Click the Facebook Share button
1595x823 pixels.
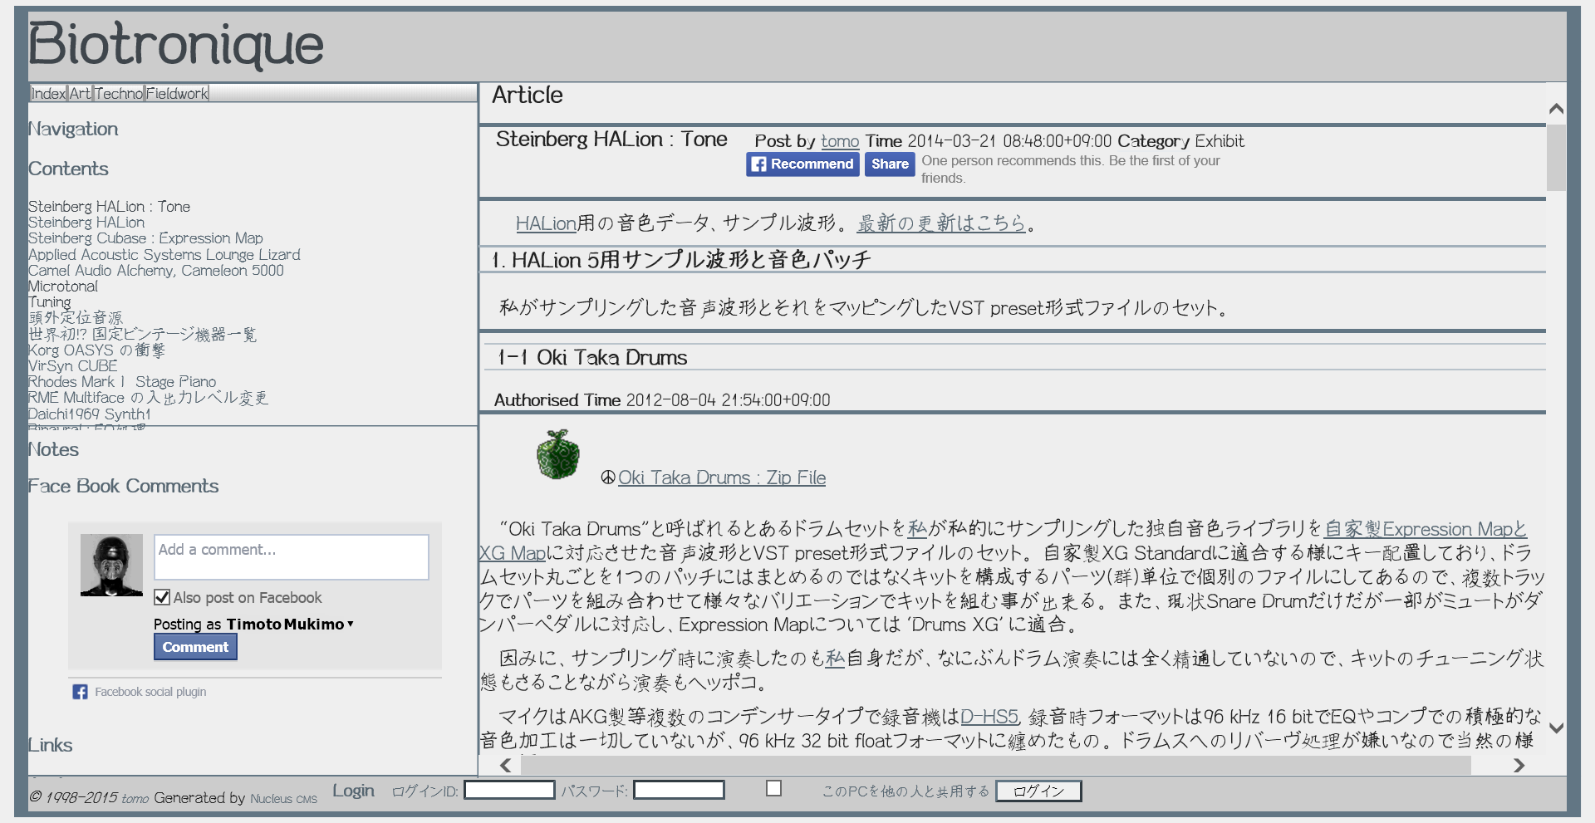tap(889, 164)
